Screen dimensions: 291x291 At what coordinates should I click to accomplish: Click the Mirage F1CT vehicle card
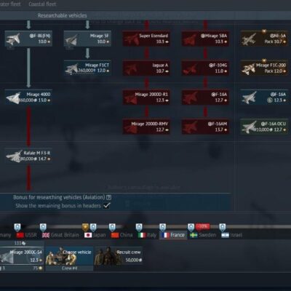[x=87, y=68]
